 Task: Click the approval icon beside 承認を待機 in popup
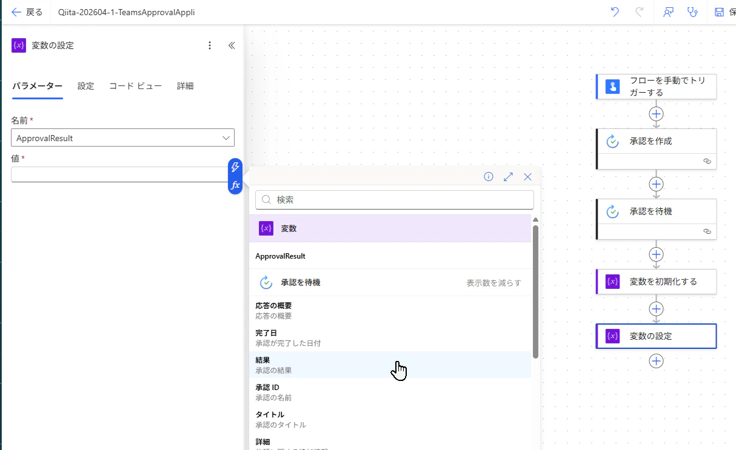click(x=266, y=282)
